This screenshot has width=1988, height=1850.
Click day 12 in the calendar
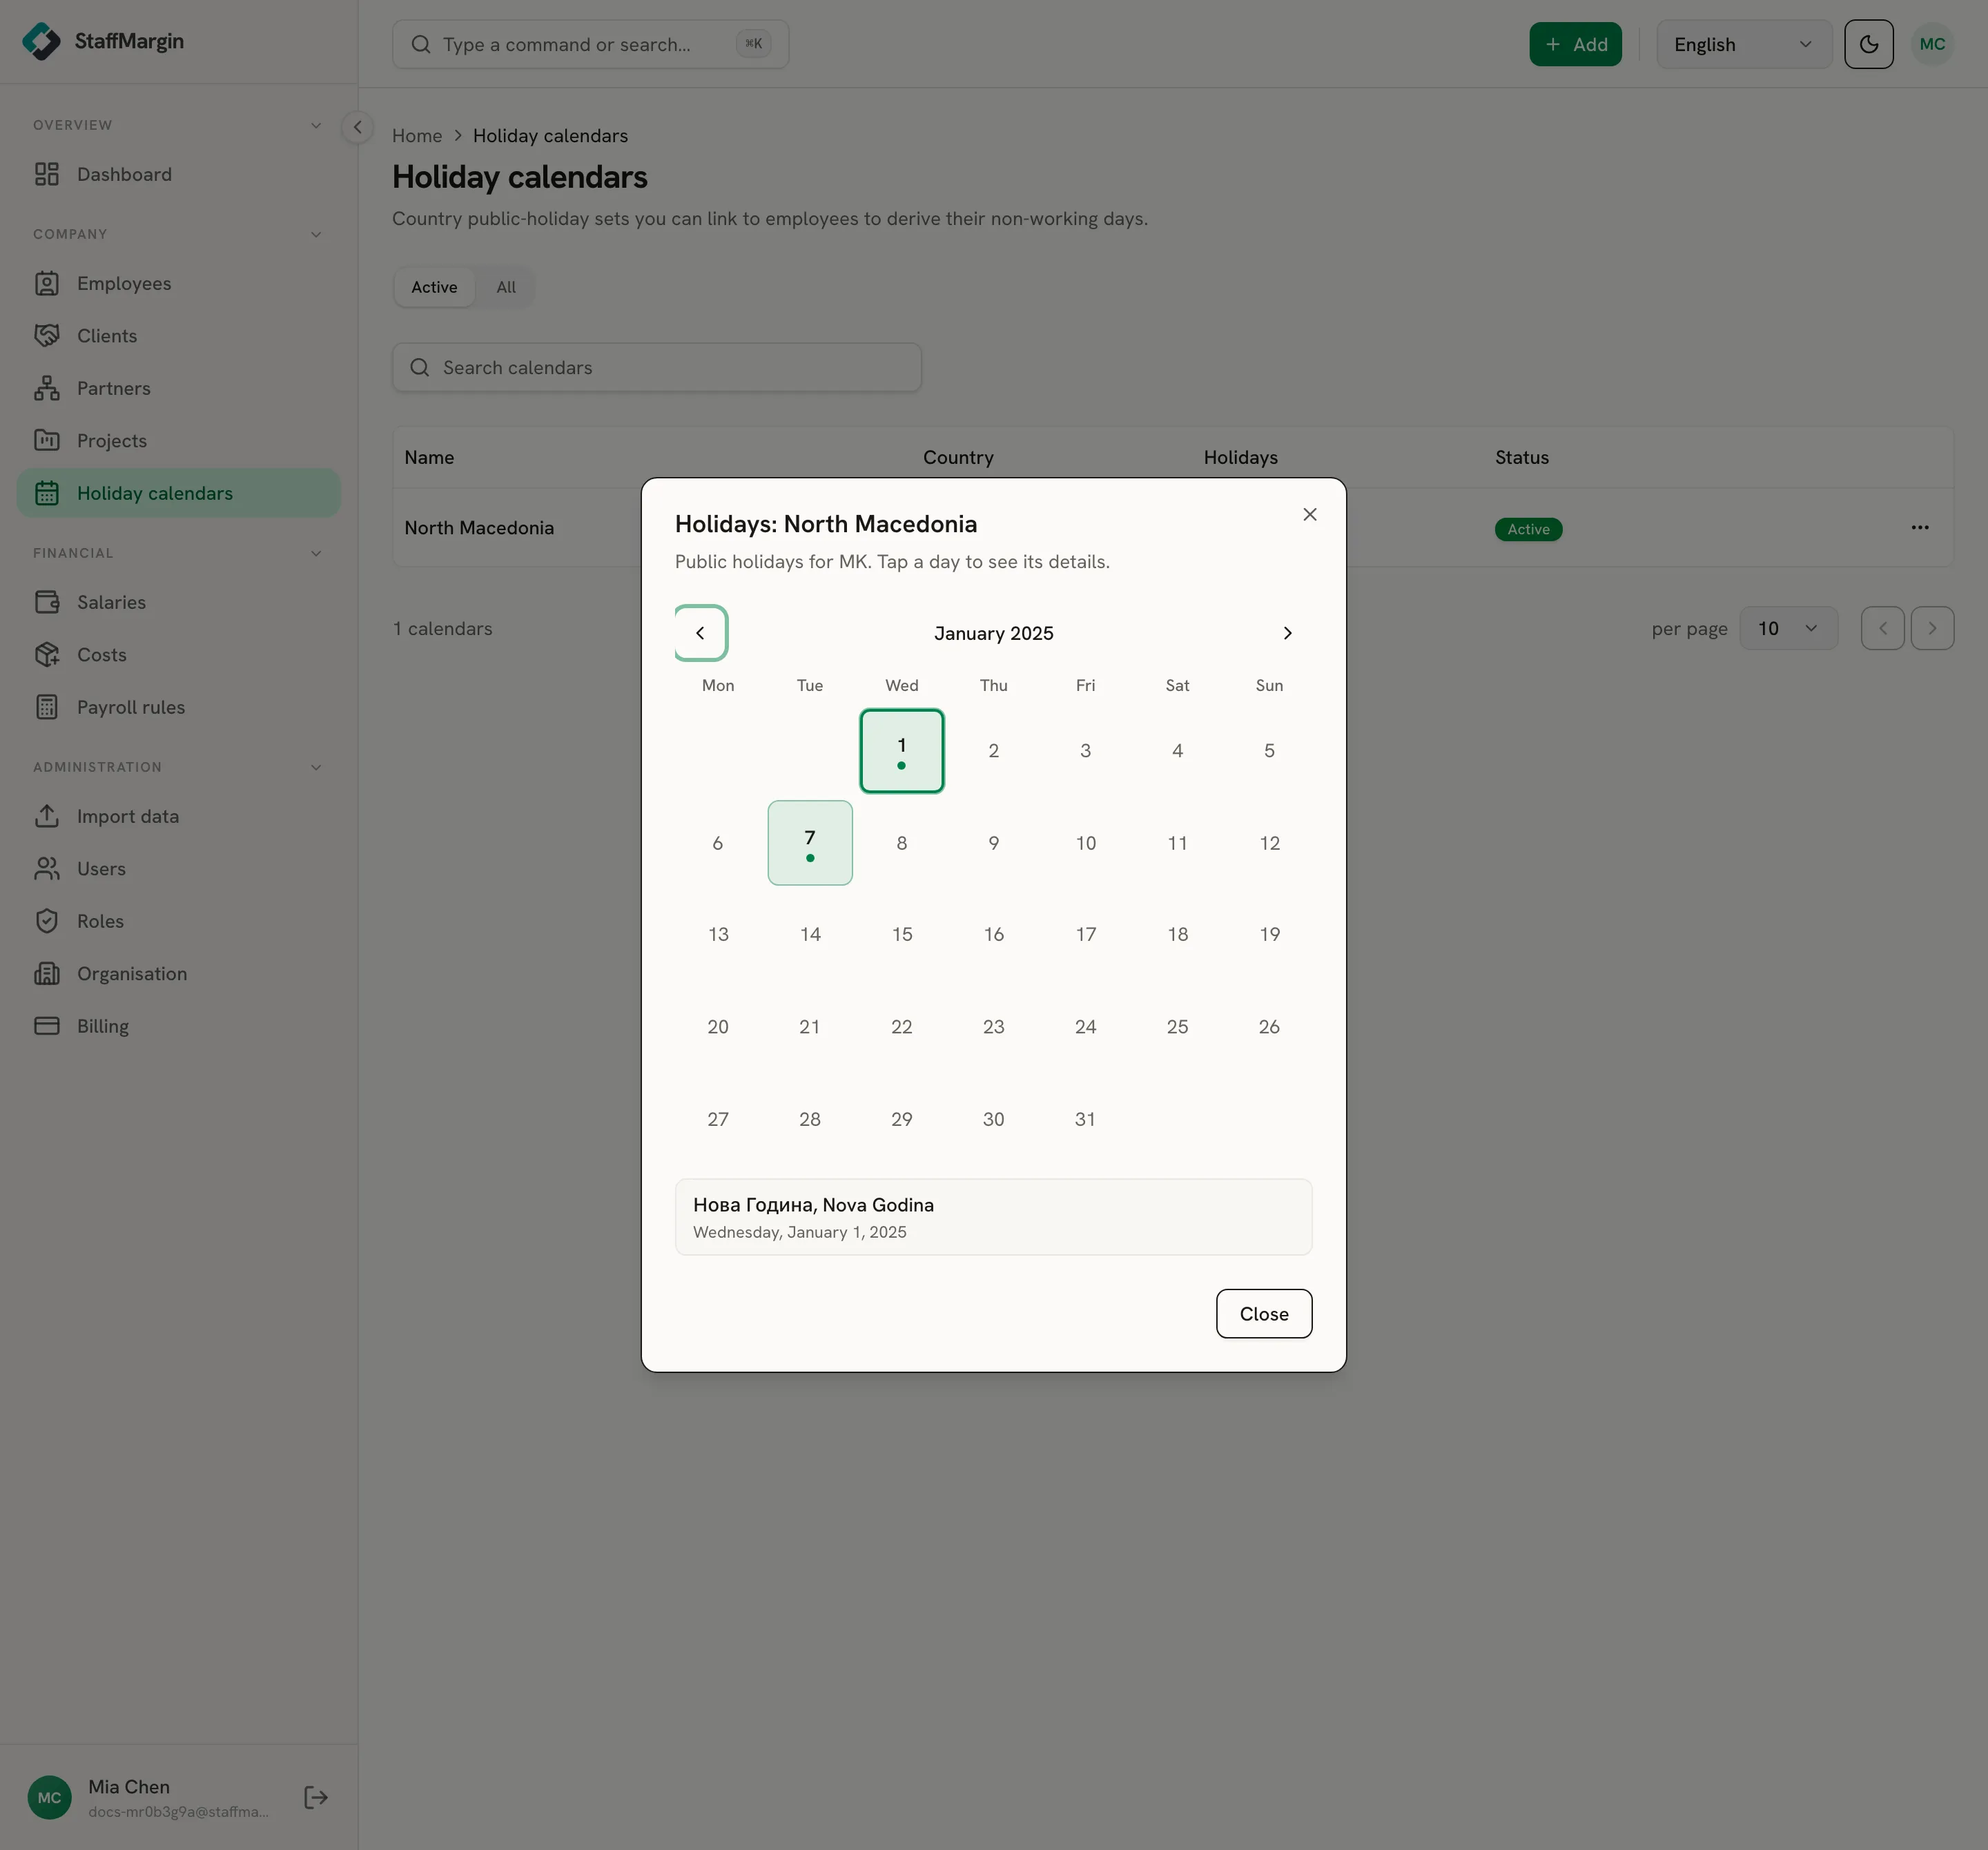[x=1269, y=843]
